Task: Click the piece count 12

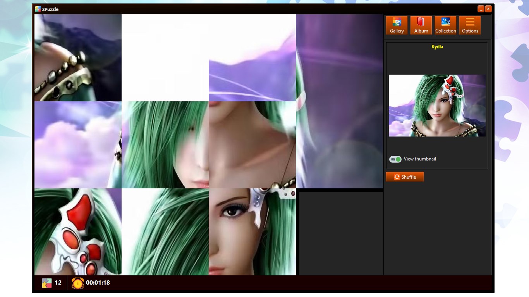Action: pyautogui.click(x=58, y=283)
